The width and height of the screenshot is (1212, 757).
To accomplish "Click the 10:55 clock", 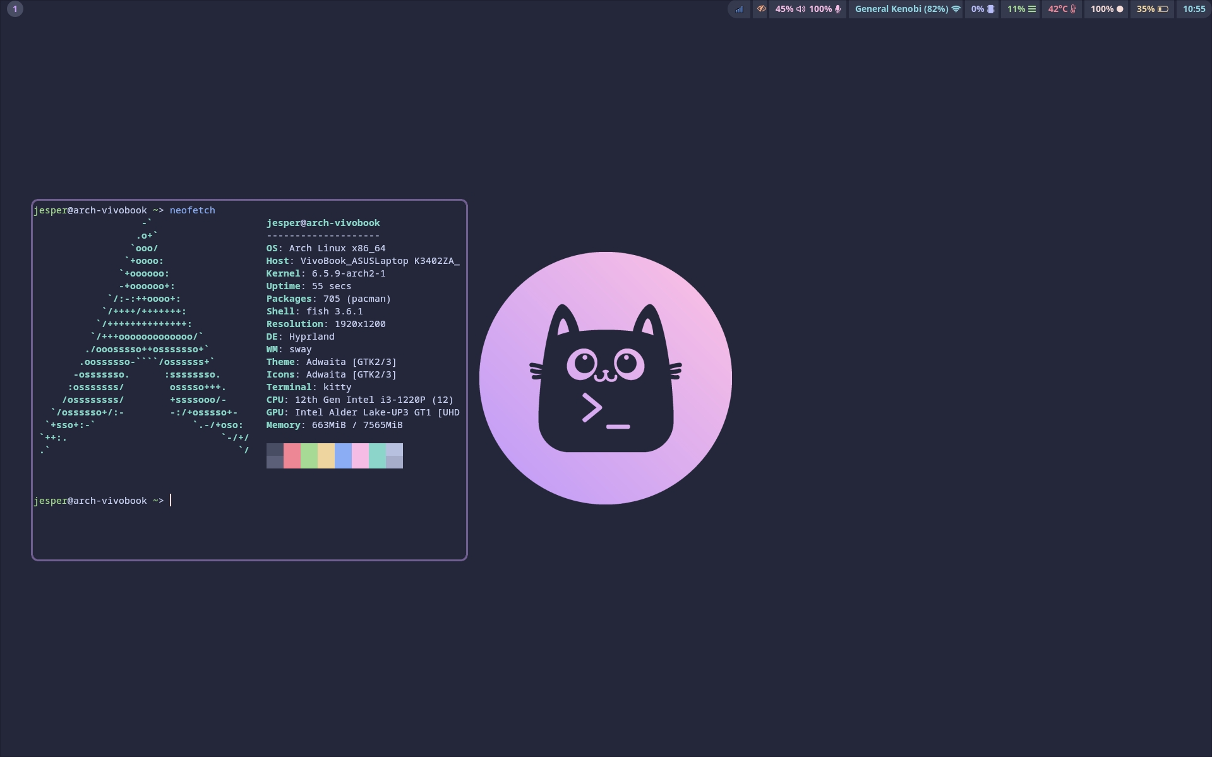I will coord(1194,9).
